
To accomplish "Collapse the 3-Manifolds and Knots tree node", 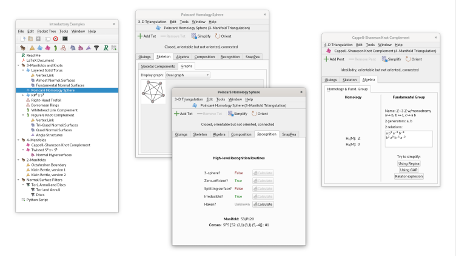I will [x=19, y=65].
